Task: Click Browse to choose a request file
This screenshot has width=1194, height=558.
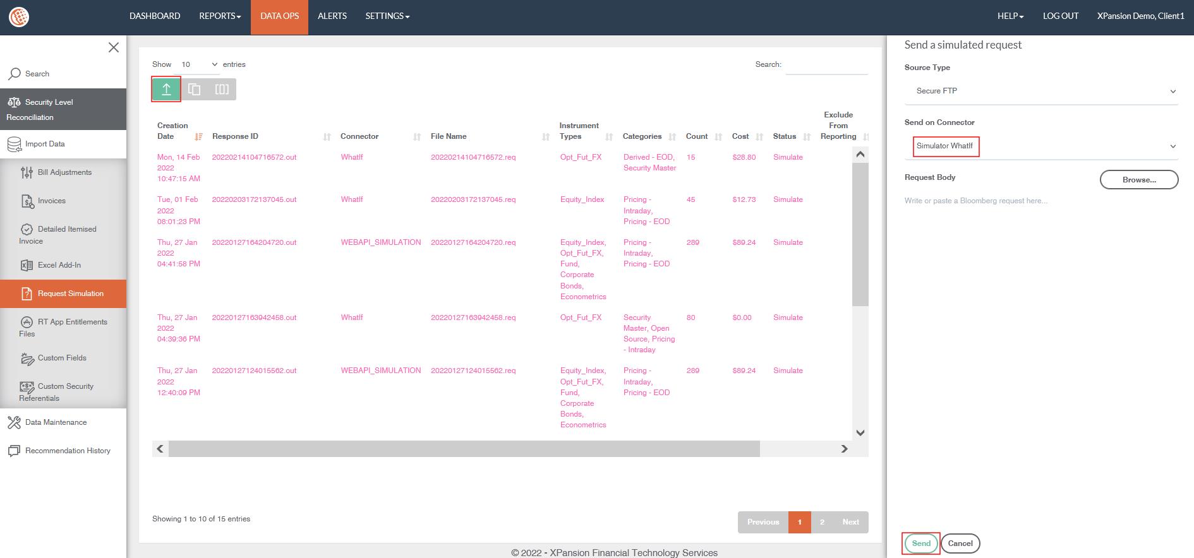Action: [1138, 180]
